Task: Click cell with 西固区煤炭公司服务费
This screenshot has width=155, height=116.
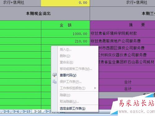Action: [126, 48]
